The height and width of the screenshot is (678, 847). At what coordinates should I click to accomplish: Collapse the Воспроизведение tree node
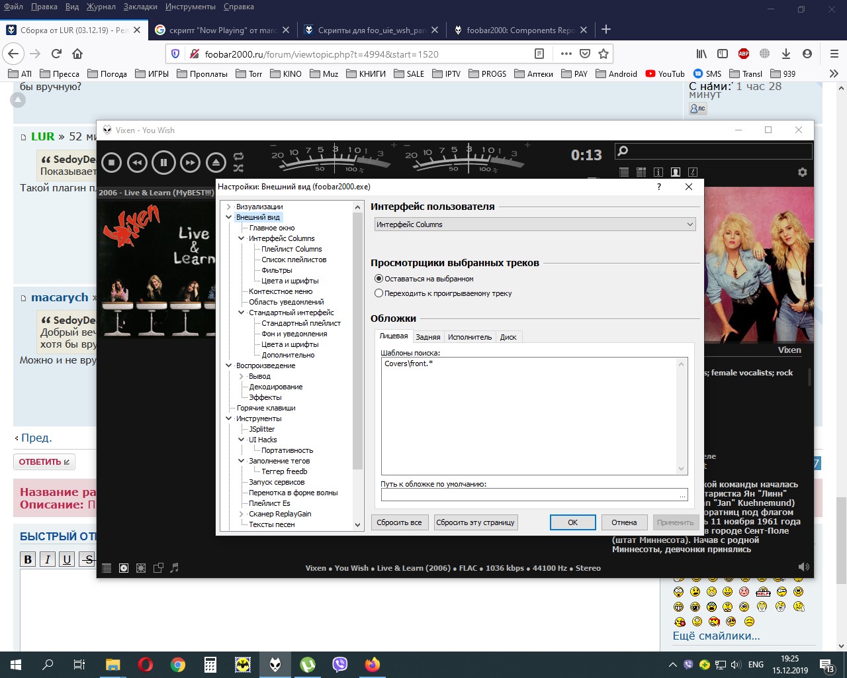click(x=229, y=365)
